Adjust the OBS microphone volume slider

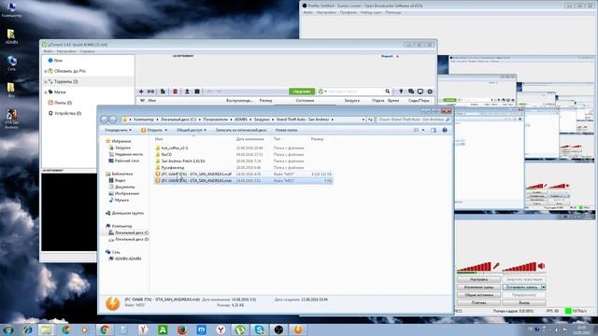tap(475, 267)
